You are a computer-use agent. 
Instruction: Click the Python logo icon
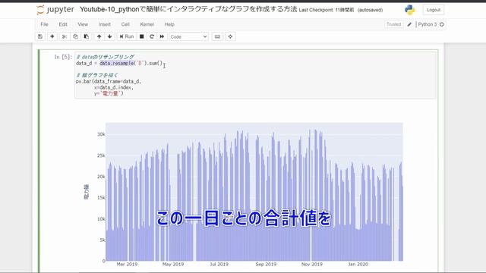(x=410, y=10)
